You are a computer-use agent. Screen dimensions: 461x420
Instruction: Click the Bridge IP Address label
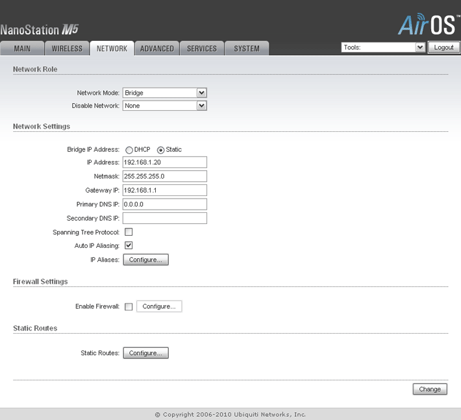(93, 149)
